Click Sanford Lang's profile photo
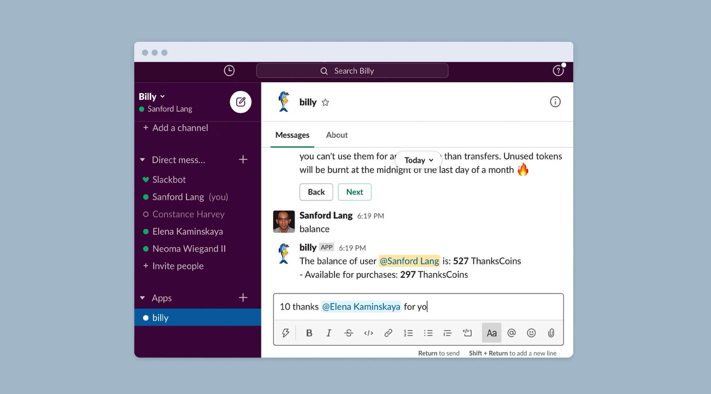This screenshot has width=711, height=394. click(284, 222)
